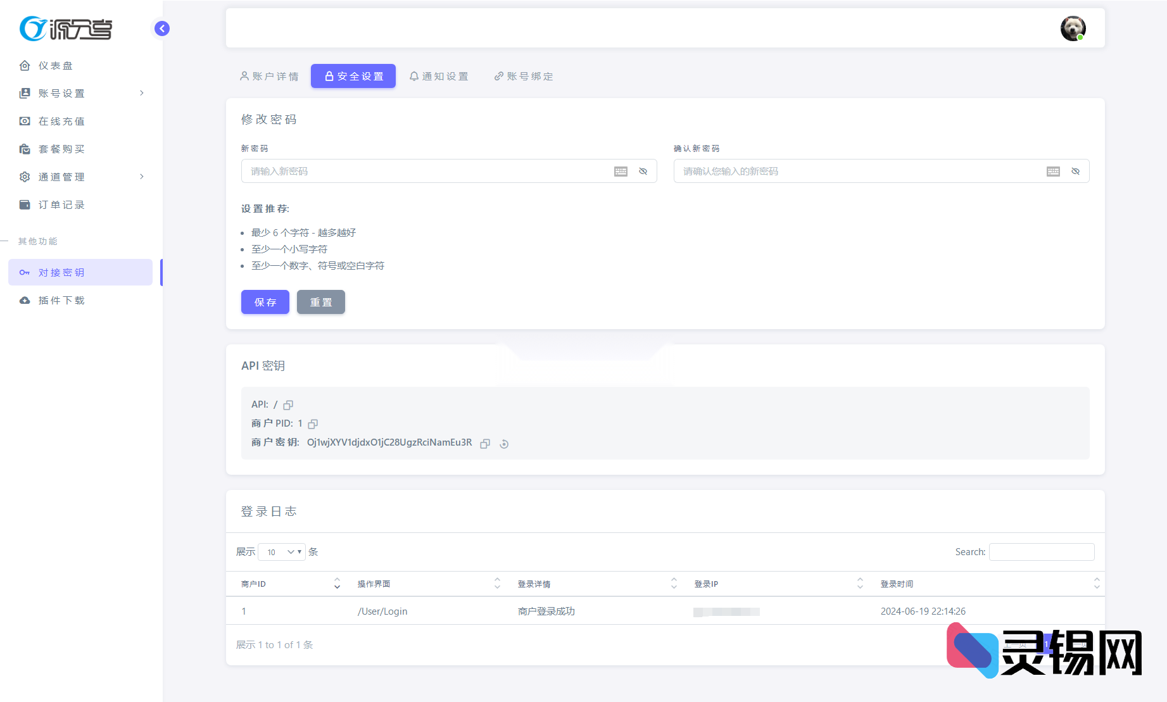Click the 保存 save button
This screenshot has height=702, width=1167.
[x=265, y=302]
